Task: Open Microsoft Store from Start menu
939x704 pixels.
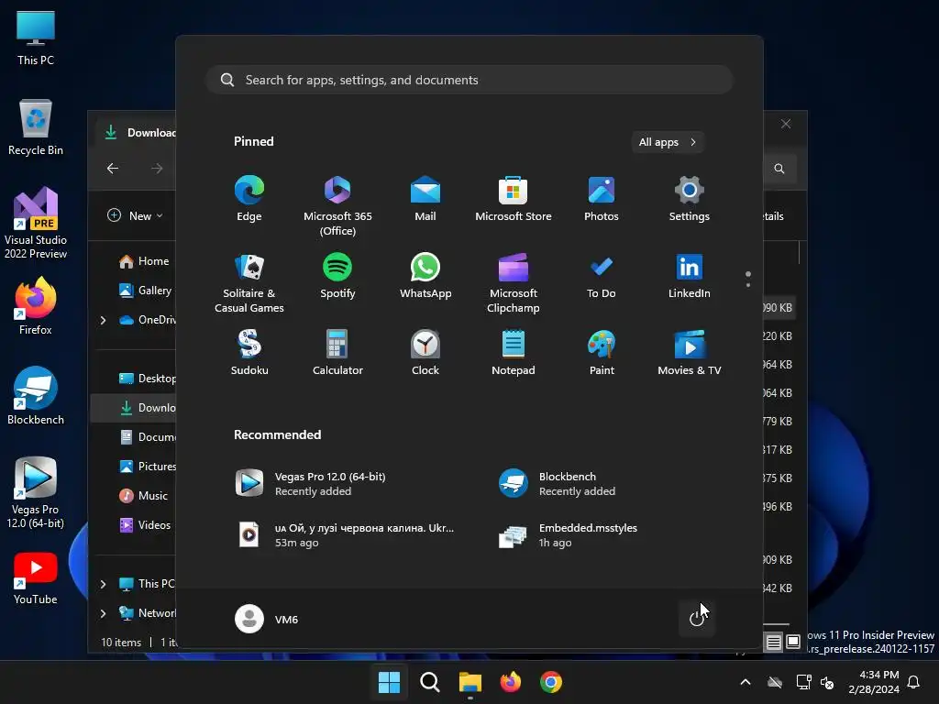Action: 514,199
